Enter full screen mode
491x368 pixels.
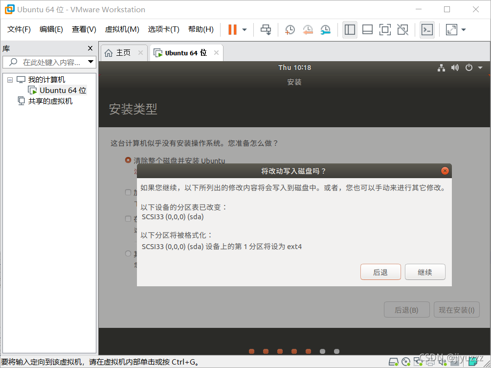point(385,29)
